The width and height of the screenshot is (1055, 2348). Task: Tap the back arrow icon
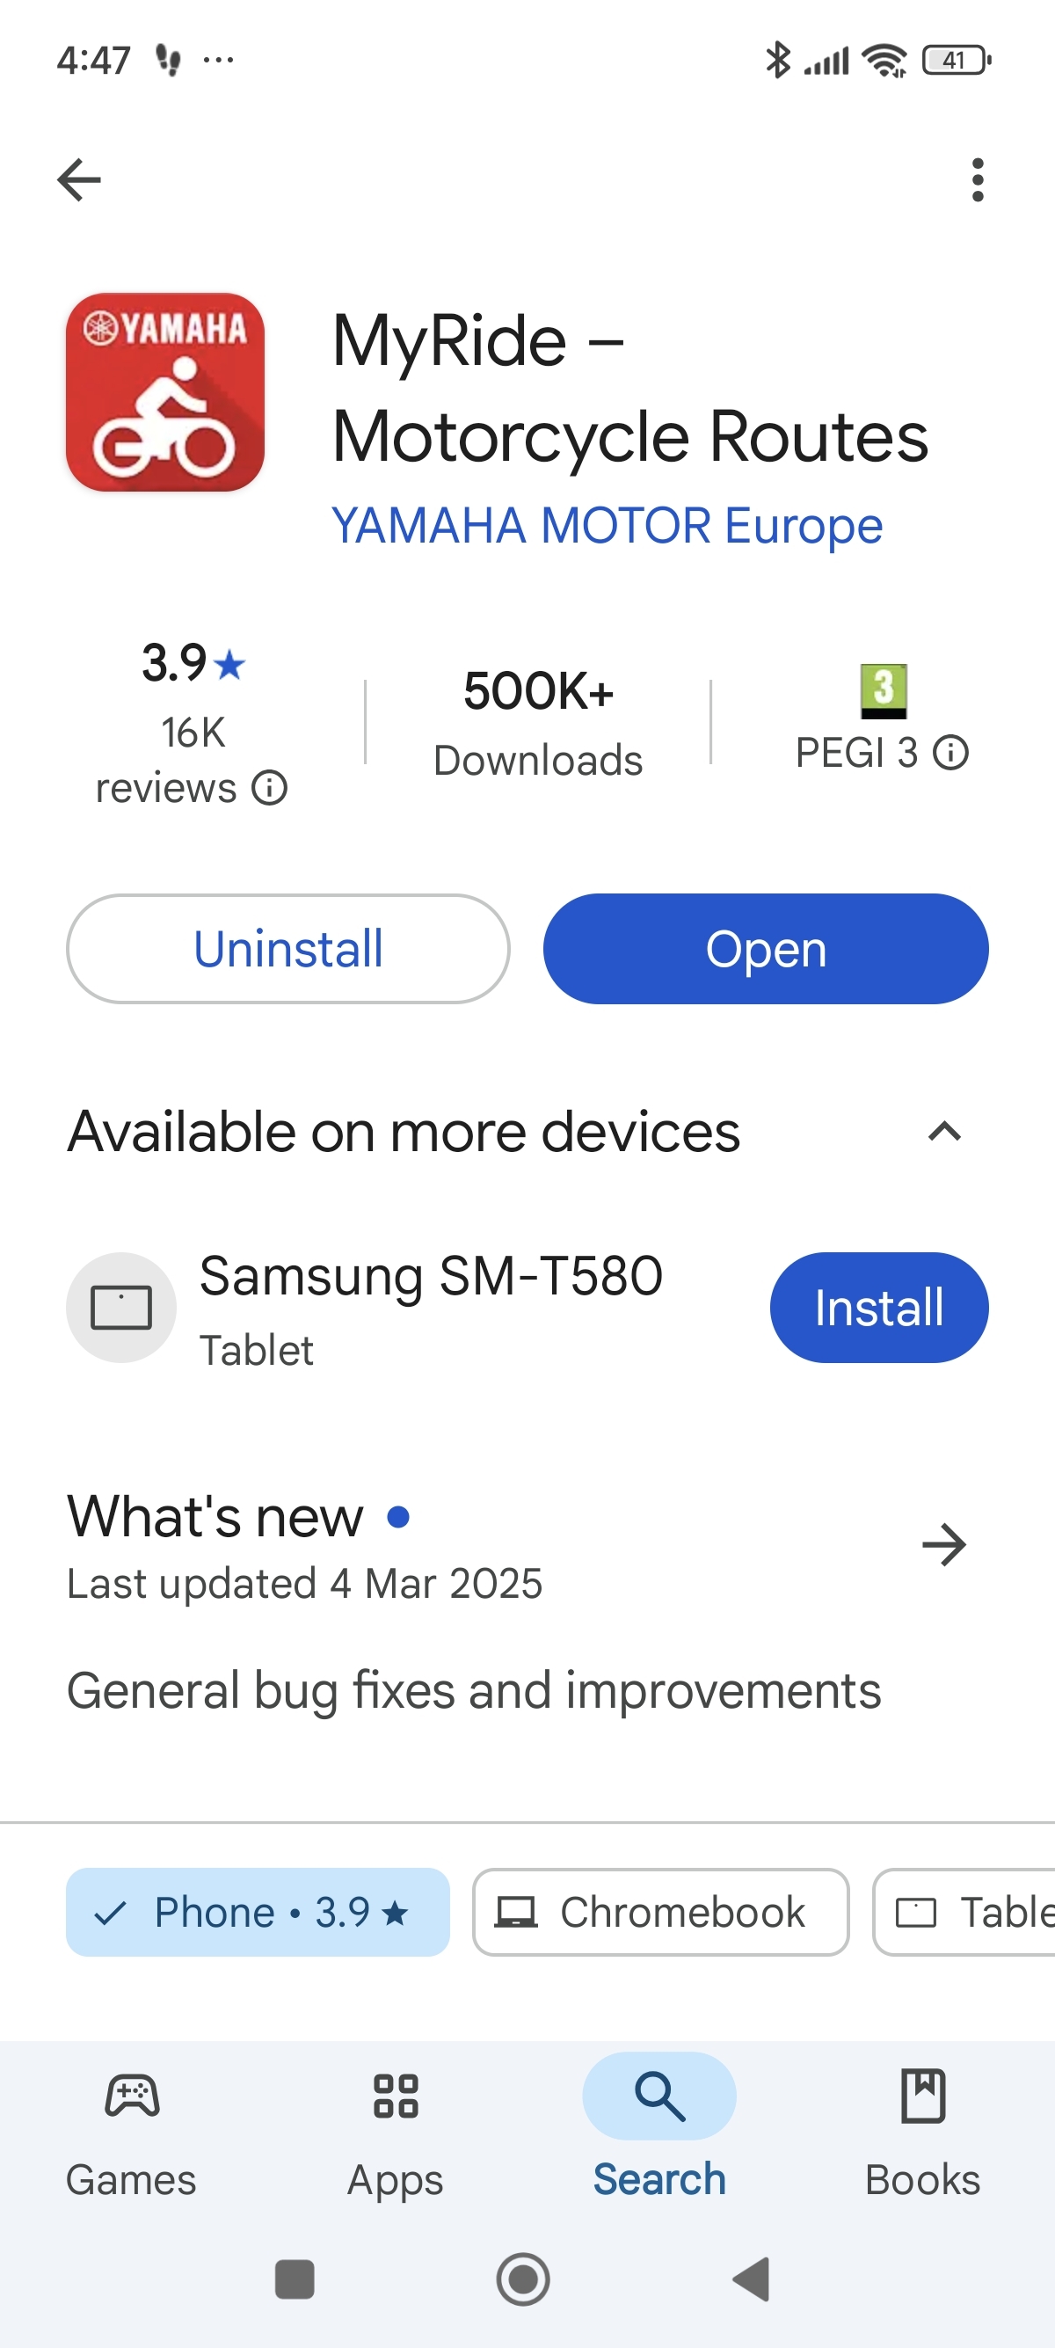(79, 179)
